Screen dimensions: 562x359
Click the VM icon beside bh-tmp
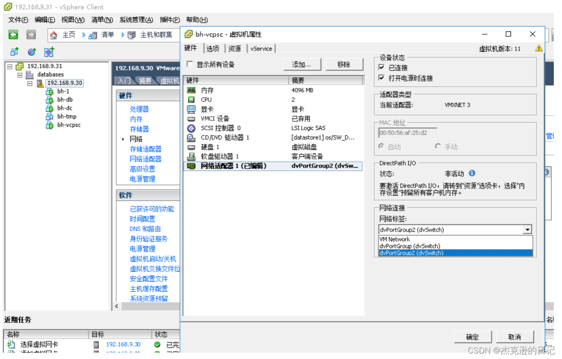pyautogui.click(x=50, y=117)
